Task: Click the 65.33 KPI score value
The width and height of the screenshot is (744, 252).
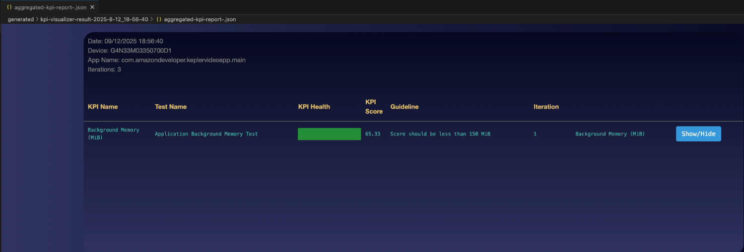Action: click(x=373, y=134)
